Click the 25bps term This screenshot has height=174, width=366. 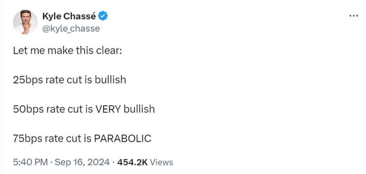28,80
